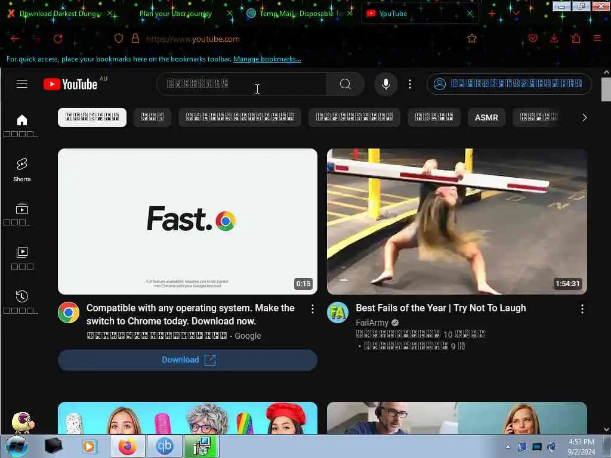
Task: Open the FailArmy channel avatar
Action: pyautogui.click(x=338, y=312)
